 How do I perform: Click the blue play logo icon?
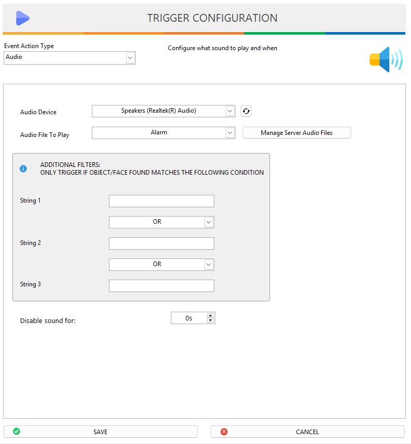tap(22, 18)
